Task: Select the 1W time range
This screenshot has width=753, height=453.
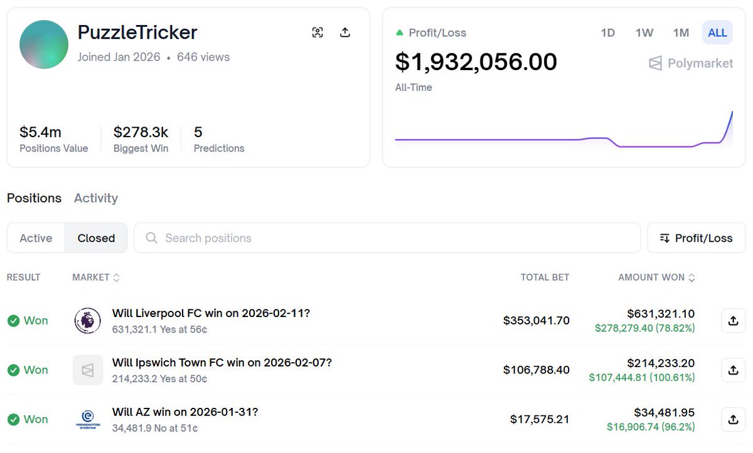Action: pos(644,33)
